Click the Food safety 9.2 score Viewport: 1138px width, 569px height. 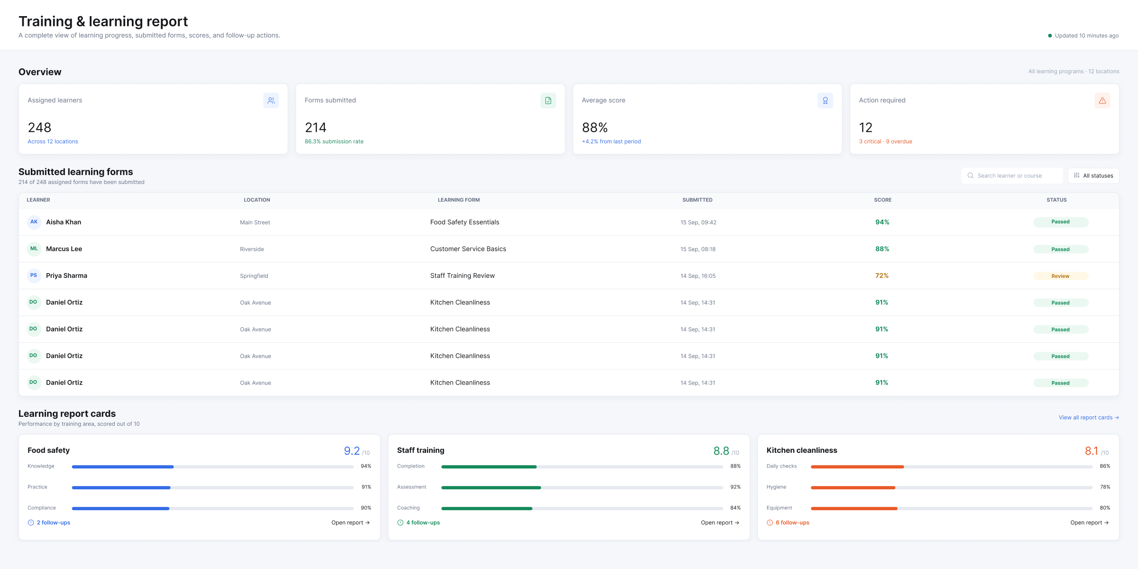352,451
